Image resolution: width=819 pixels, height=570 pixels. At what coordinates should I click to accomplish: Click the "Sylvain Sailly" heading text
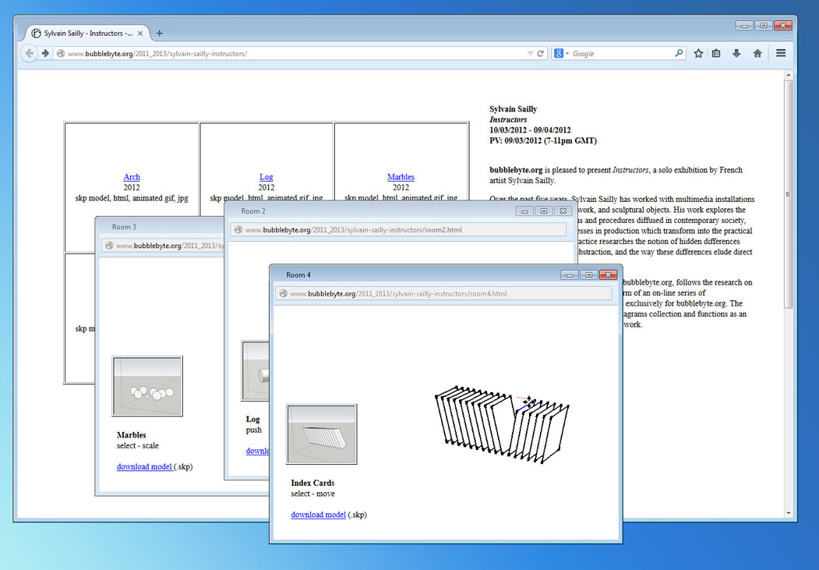click(513, 109)
